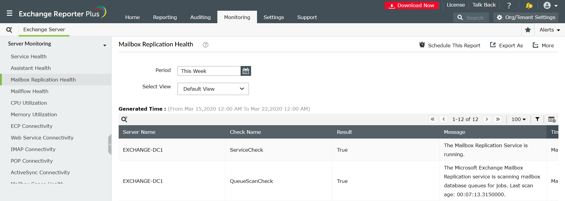Open IMAP Connectivity report
Image resolution: width=565 pixels, height=201 pixels.
tap(33, 149)
